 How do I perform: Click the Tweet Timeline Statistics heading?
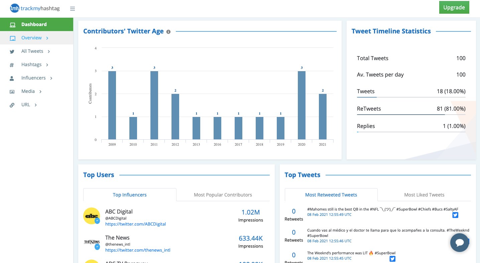391,31
